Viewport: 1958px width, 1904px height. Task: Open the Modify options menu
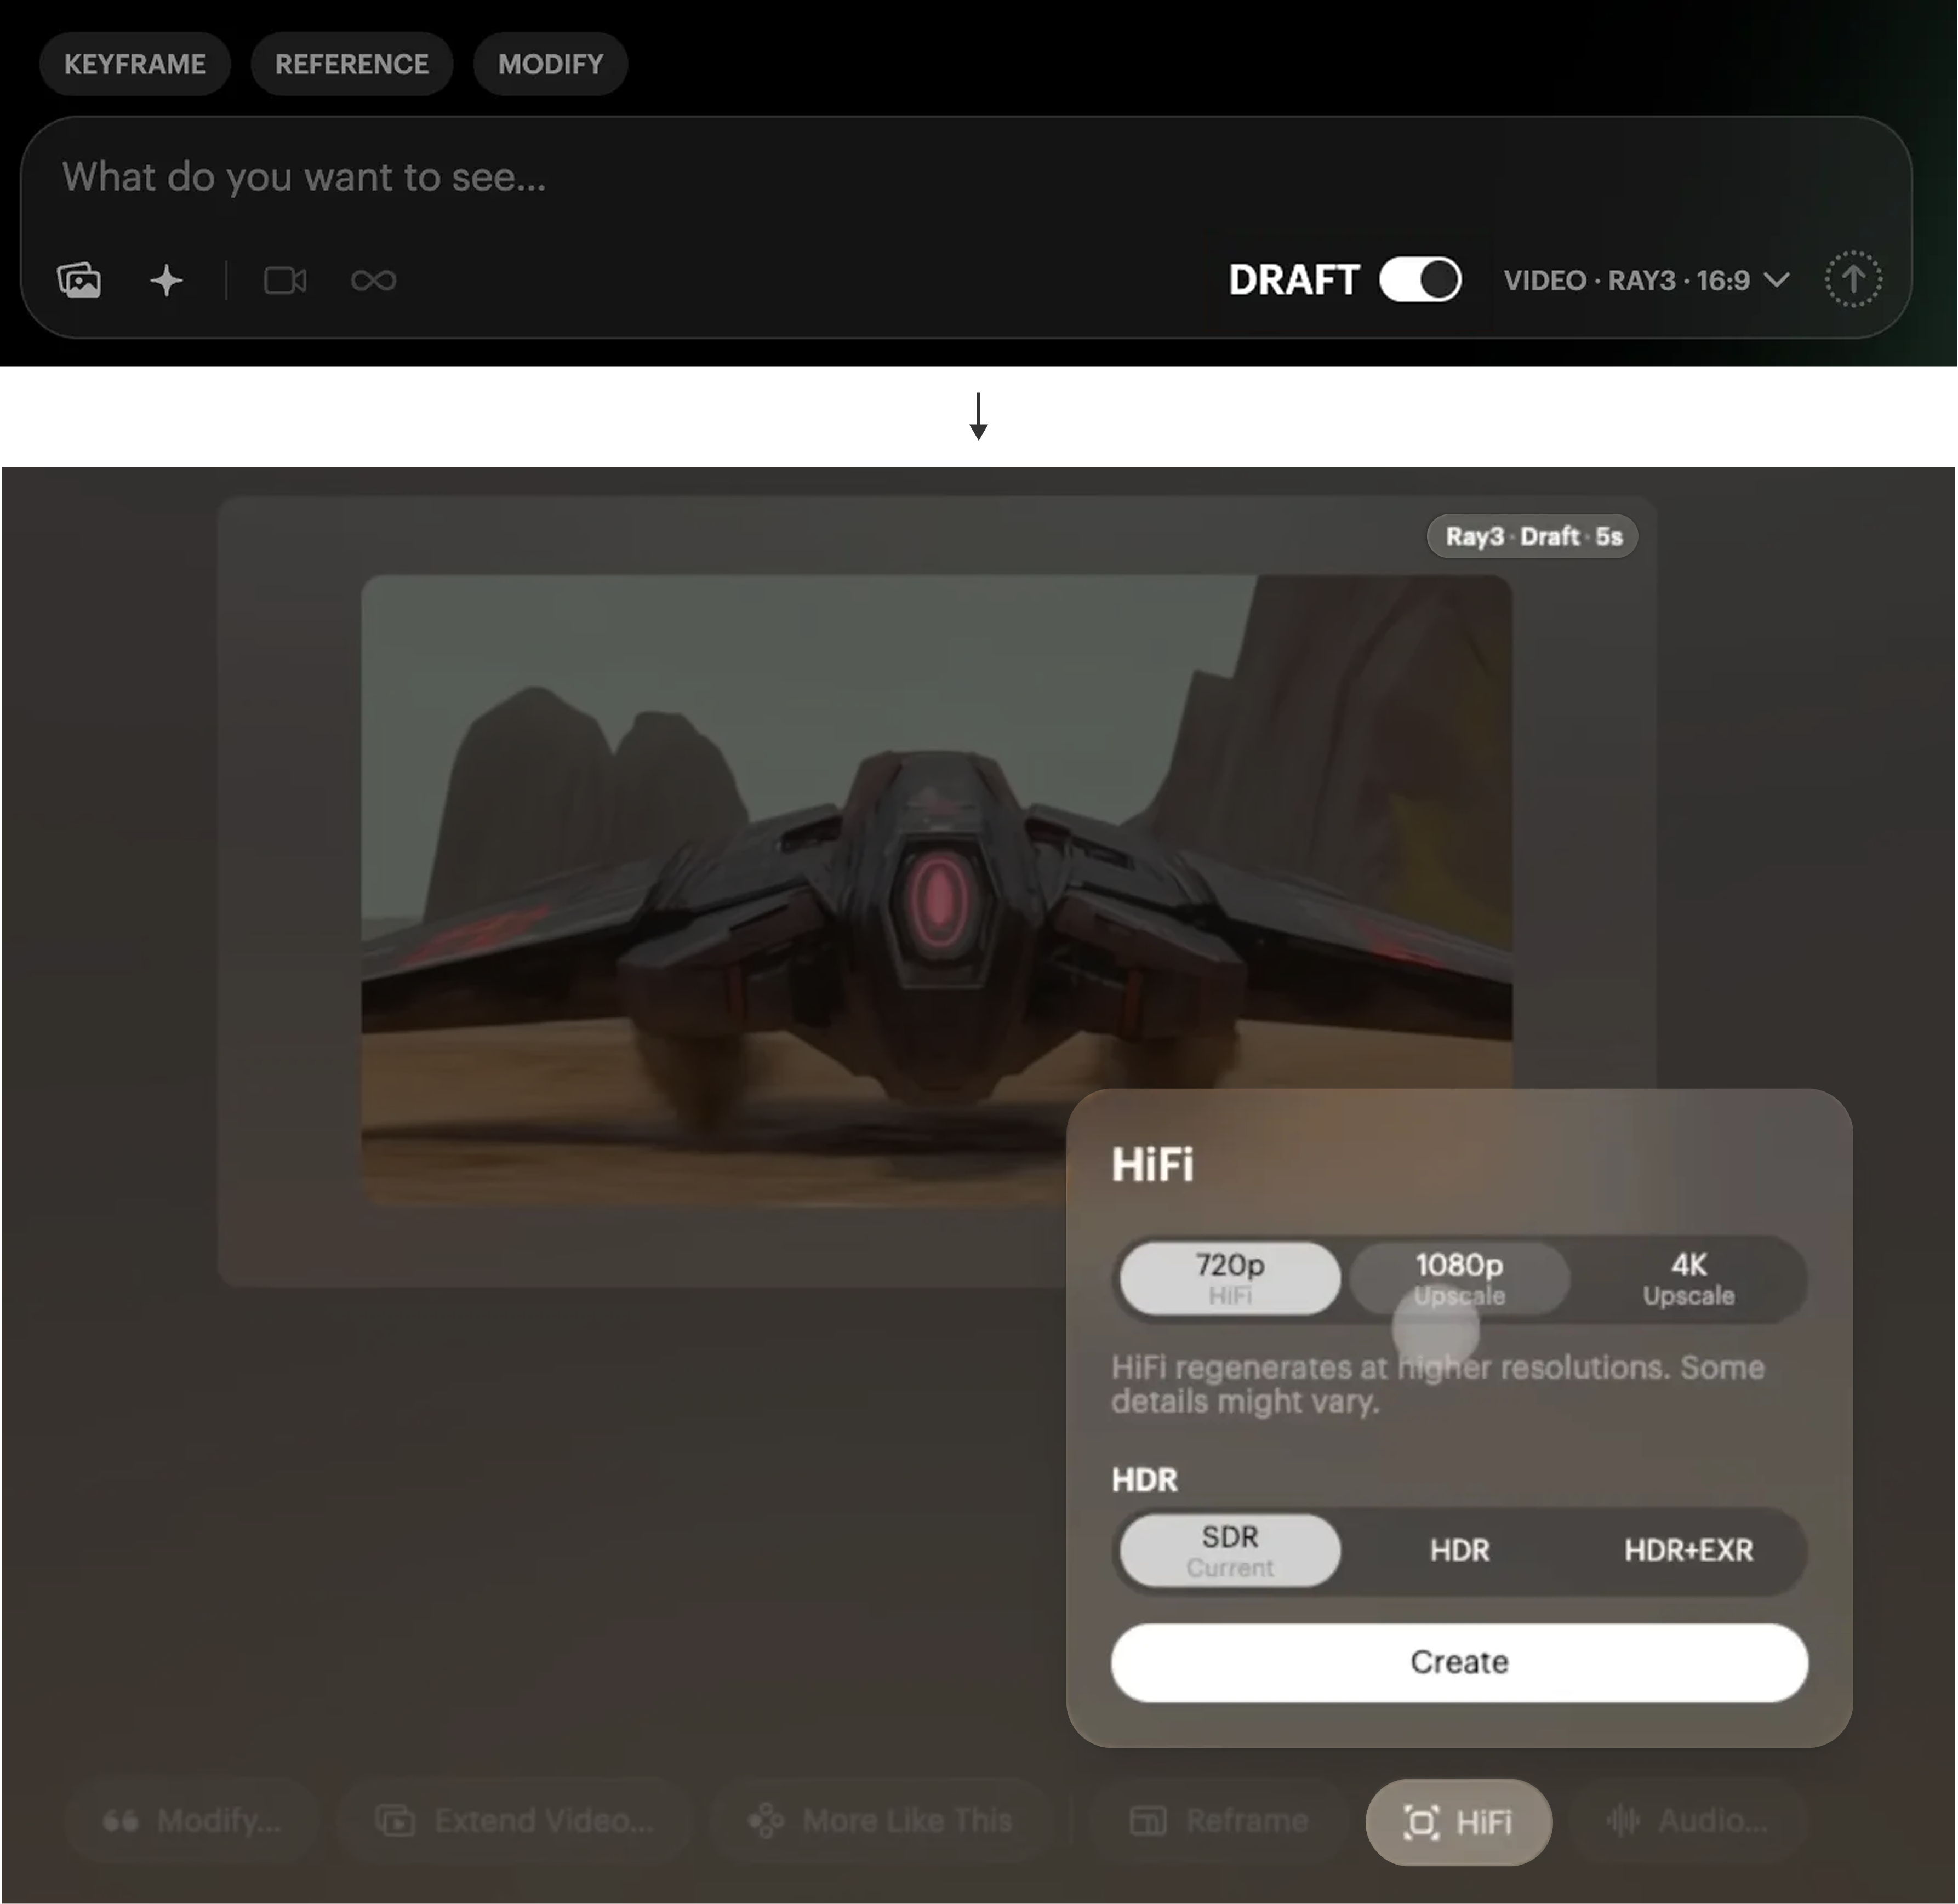click(192, 1821)
